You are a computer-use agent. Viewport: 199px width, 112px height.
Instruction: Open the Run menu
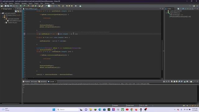coord(41,3)
